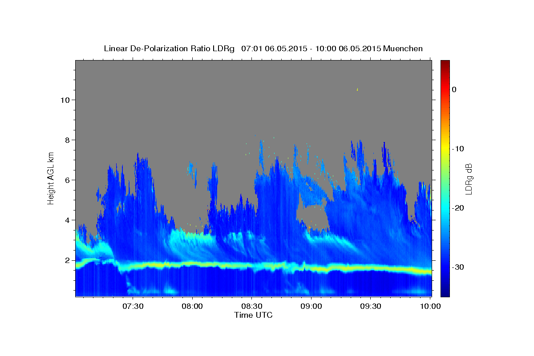Click the colorbar label '-20'
The height and width of the screenshot is (356, 534).
[x=458, y=208]
